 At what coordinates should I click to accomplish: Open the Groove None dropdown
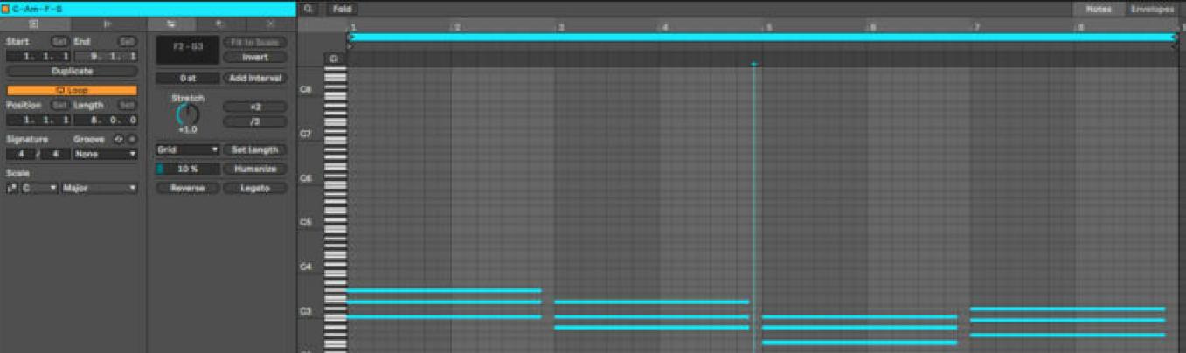106,154
